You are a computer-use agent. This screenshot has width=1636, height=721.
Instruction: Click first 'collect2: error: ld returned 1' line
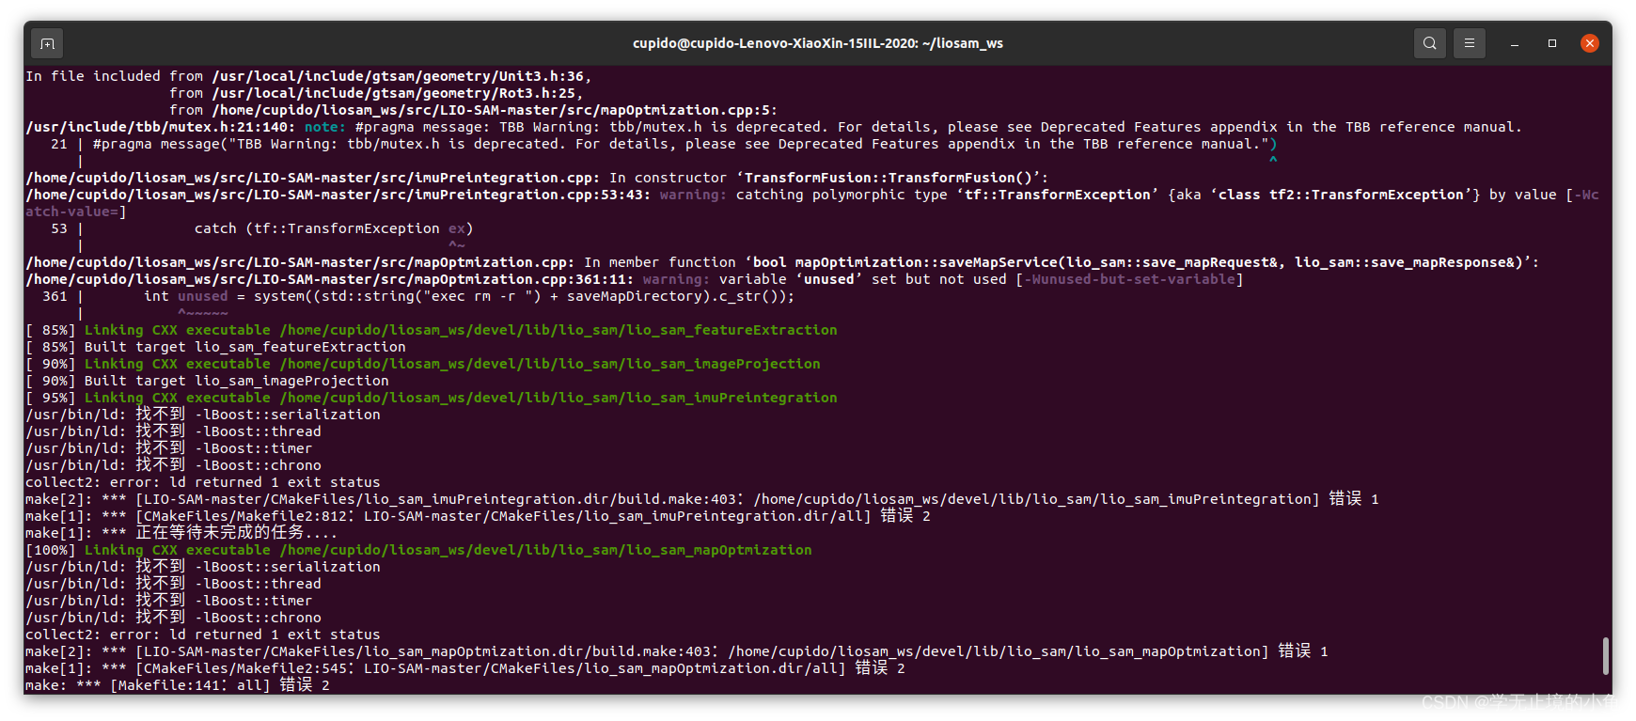tap(203, 482)
